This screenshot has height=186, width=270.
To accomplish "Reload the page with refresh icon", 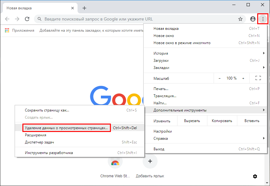I will click(27, 19).
